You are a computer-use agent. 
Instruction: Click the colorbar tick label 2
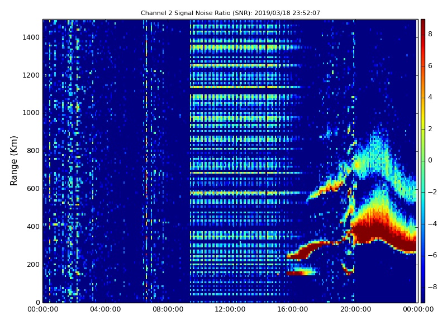pyautogui.click(x=430, y=129)
